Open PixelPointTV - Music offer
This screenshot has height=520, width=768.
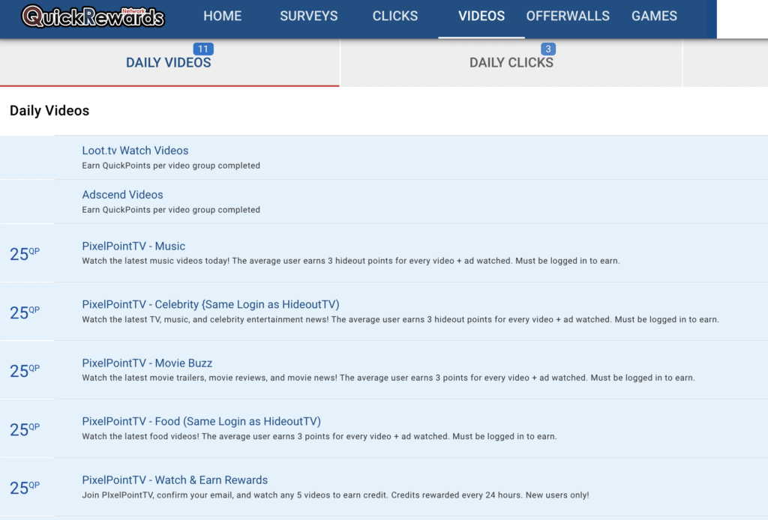(133, 247)
